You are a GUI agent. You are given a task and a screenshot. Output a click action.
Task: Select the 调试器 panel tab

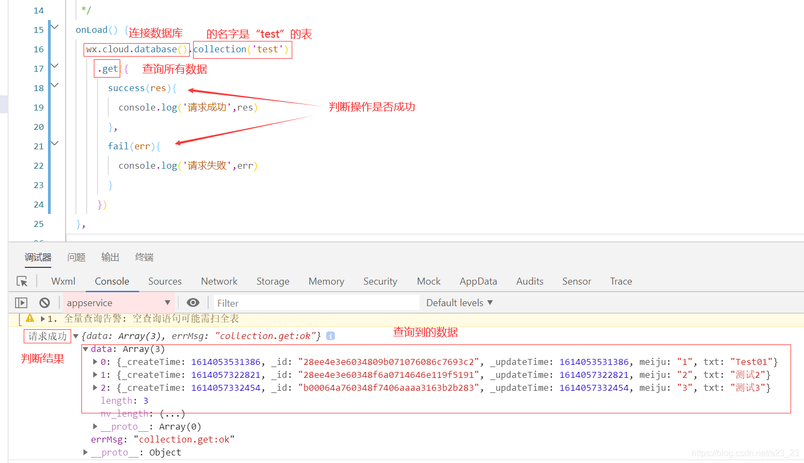[x=38, y=258]
